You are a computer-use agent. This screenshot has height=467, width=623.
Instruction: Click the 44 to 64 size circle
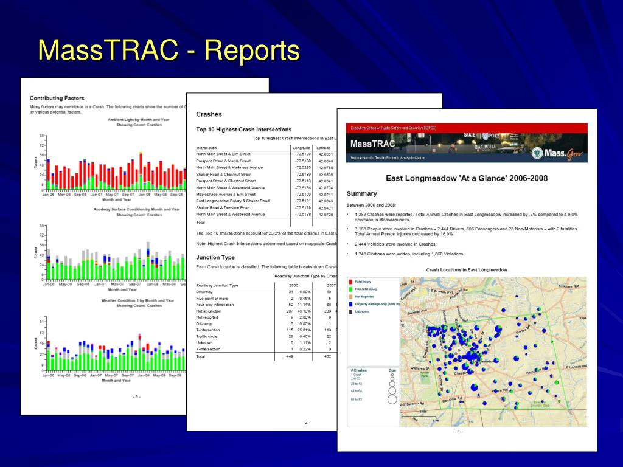coord(392,391)
